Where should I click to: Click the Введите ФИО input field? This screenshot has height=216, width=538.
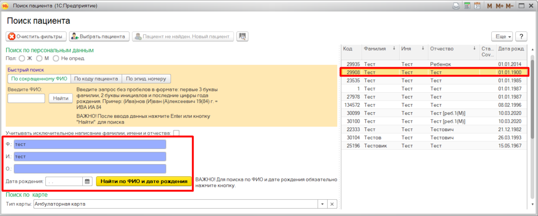[x=26, y=98]
